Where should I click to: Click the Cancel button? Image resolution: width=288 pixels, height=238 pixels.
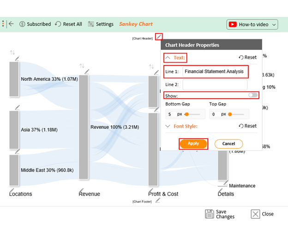coord(228,144)
